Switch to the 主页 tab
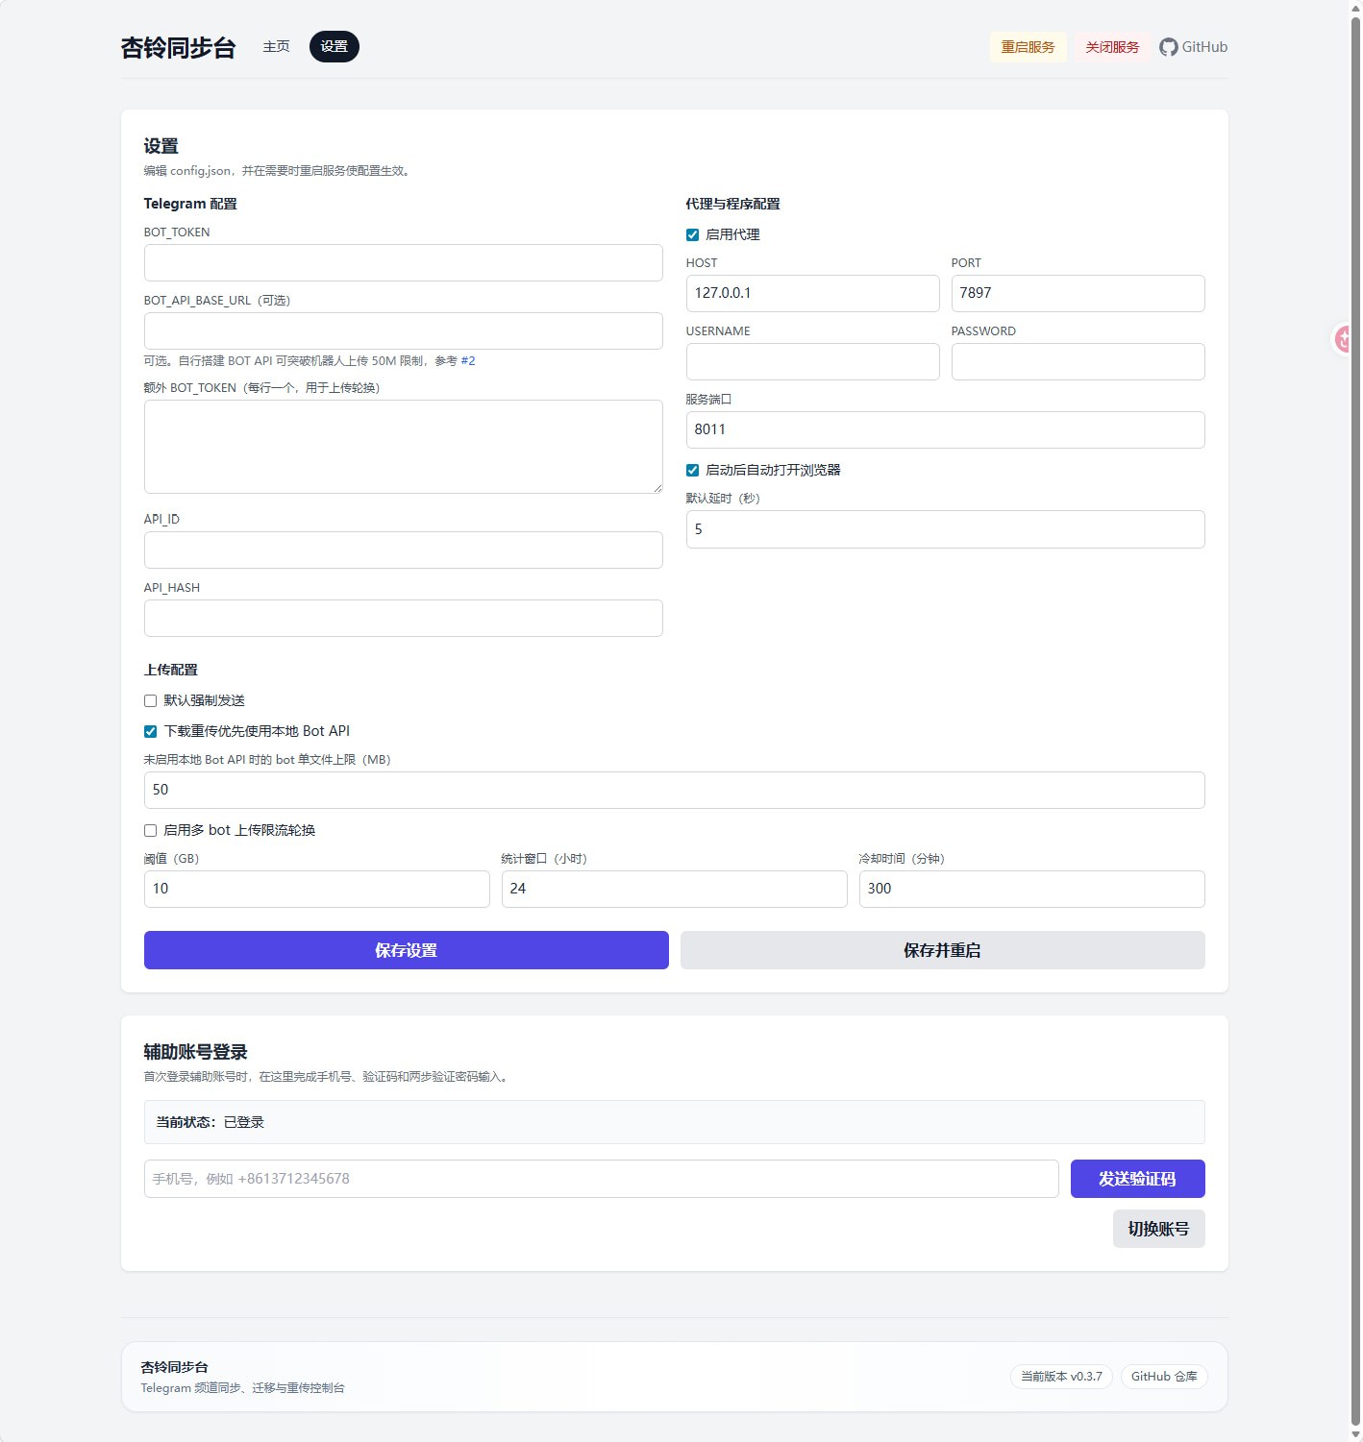Image resolution: width=1363 pixels, height=1442 pixels. (x=276, y=47)
